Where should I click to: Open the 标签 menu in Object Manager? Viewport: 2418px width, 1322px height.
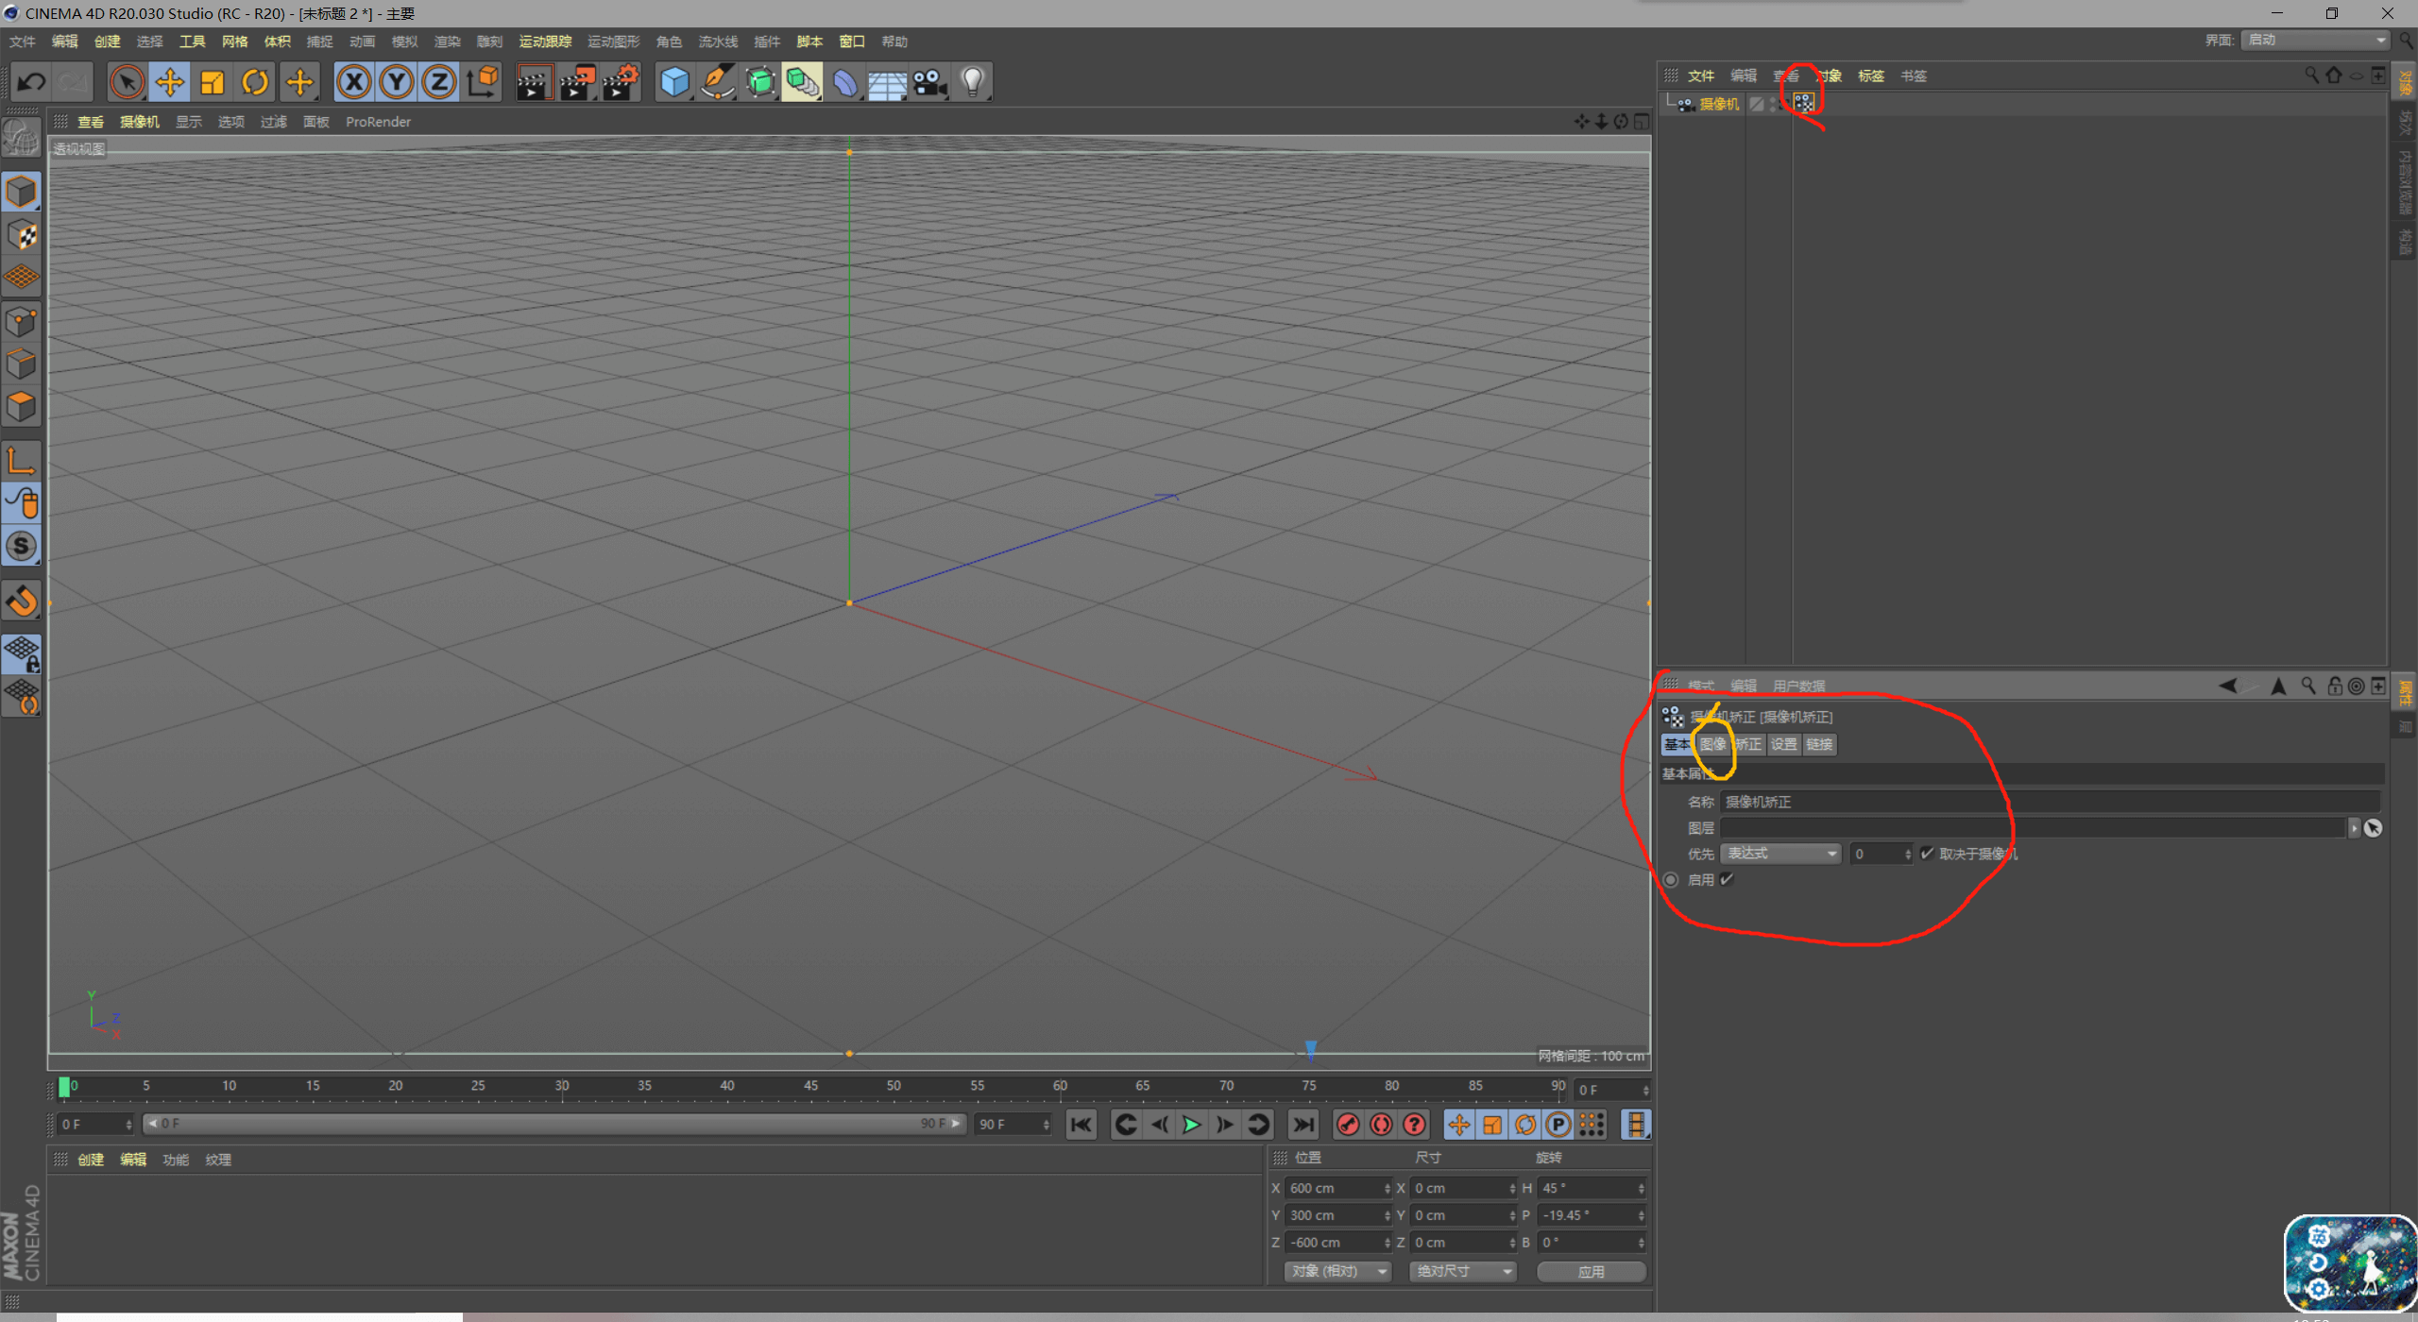tap(1871, 76)
